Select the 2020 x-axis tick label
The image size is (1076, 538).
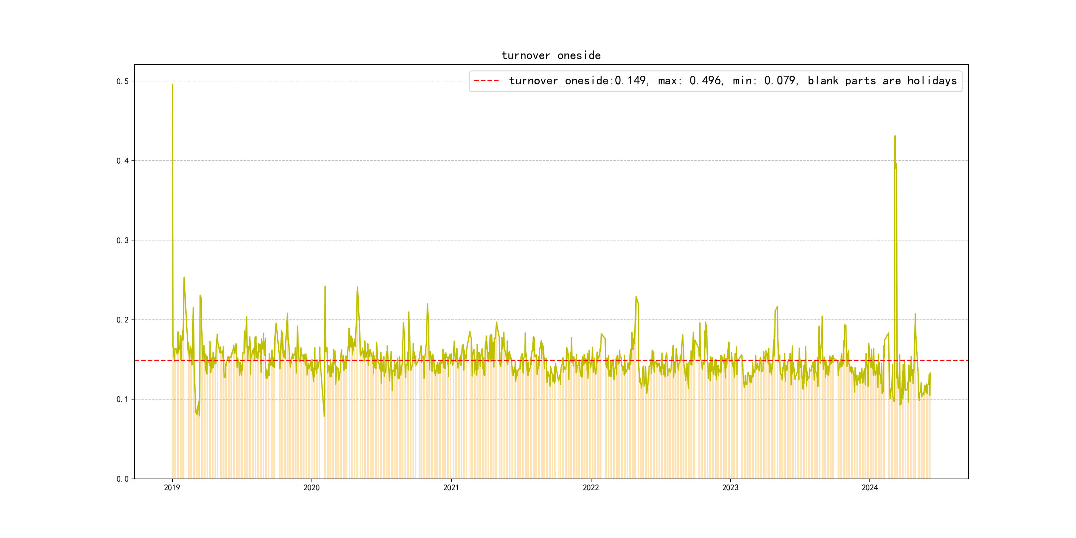click(311, 488)
